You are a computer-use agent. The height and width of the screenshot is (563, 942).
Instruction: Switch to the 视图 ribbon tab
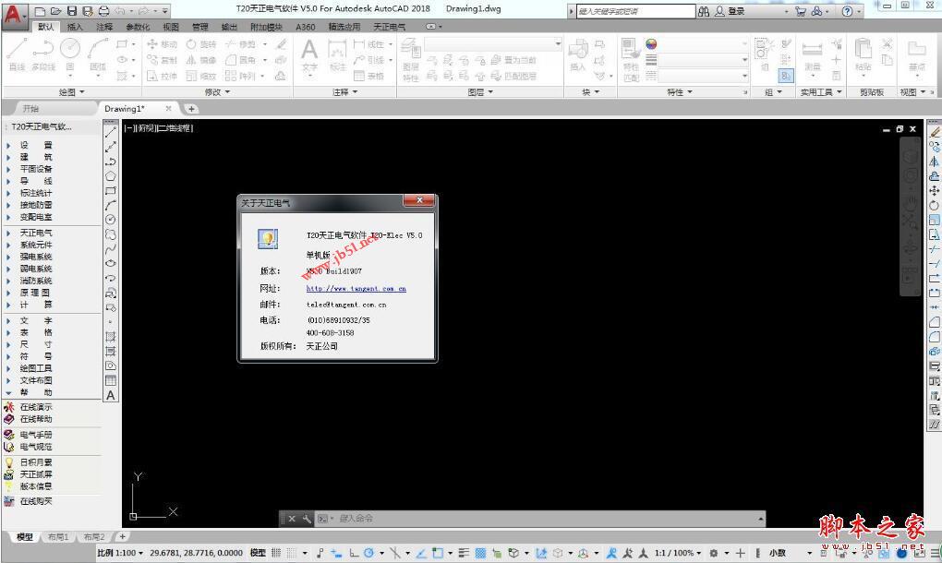point(171,27)
